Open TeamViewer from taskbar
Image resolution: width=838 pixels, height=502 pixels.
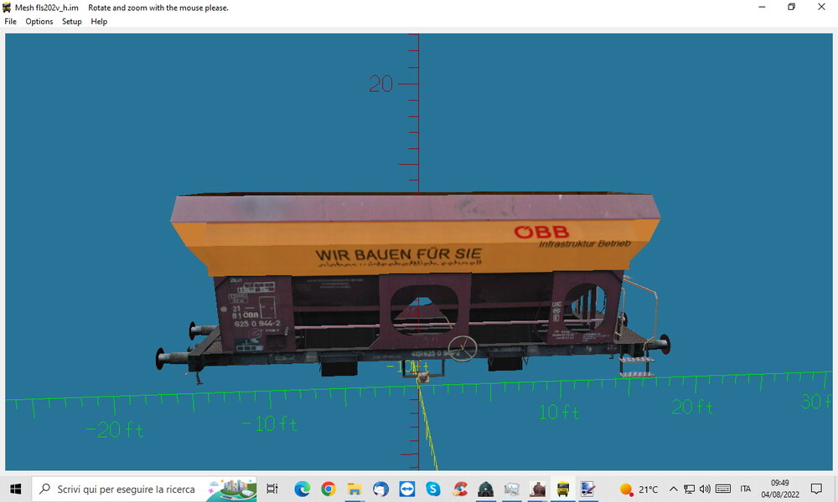click(x=406, y=489)
